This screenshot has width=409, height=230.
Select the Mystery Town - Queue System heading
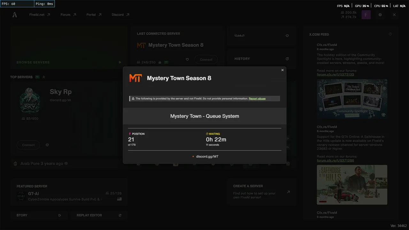click(x=204, y=116)
